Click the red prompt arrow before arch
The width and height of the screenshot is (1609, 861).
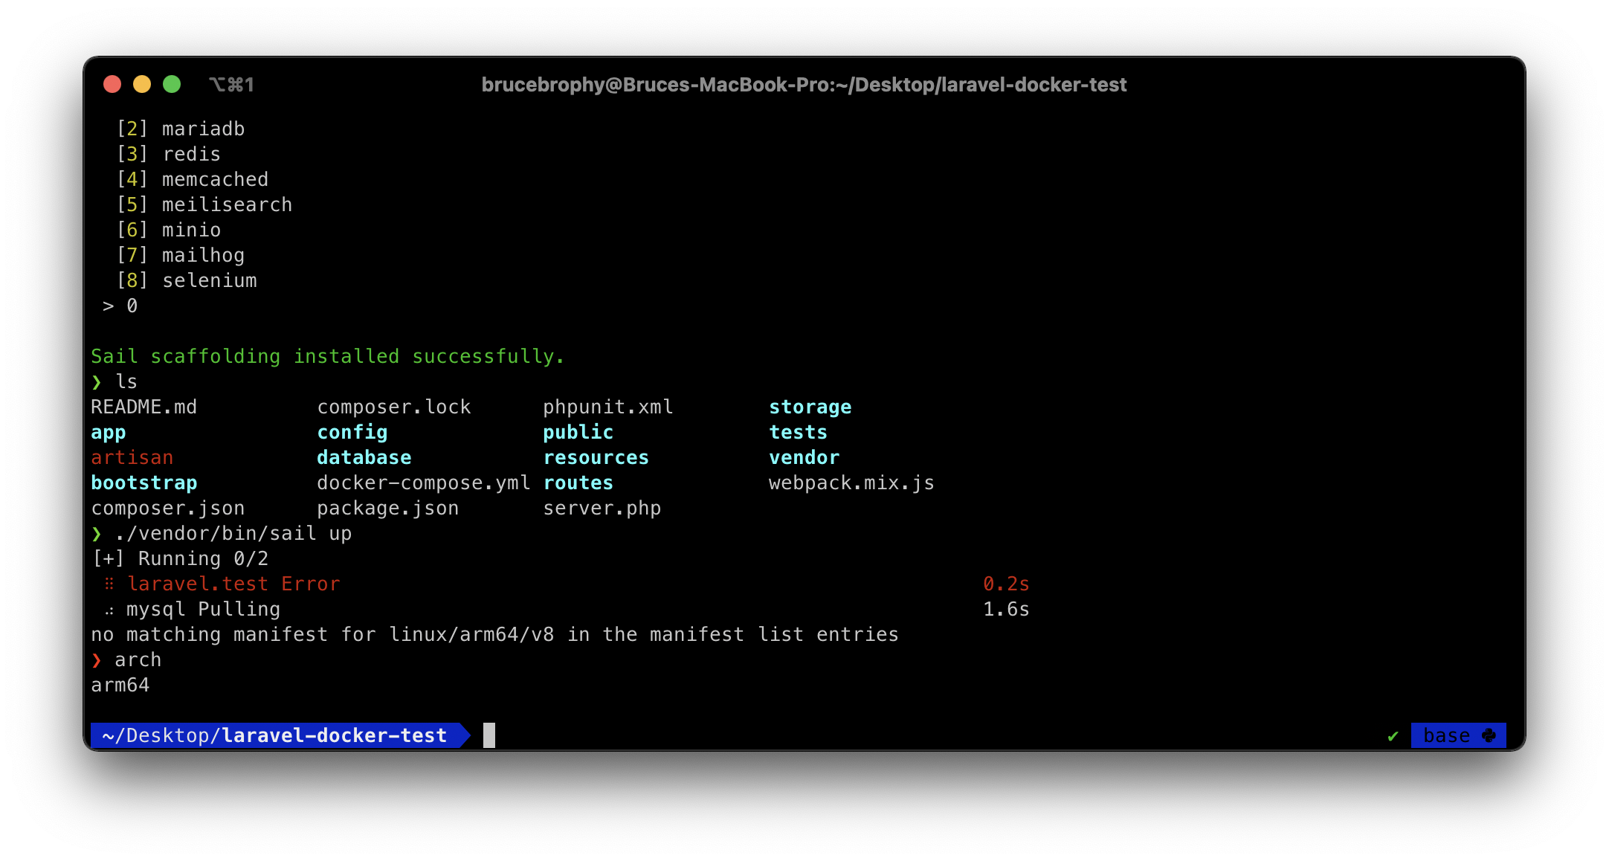coord(98,659)
